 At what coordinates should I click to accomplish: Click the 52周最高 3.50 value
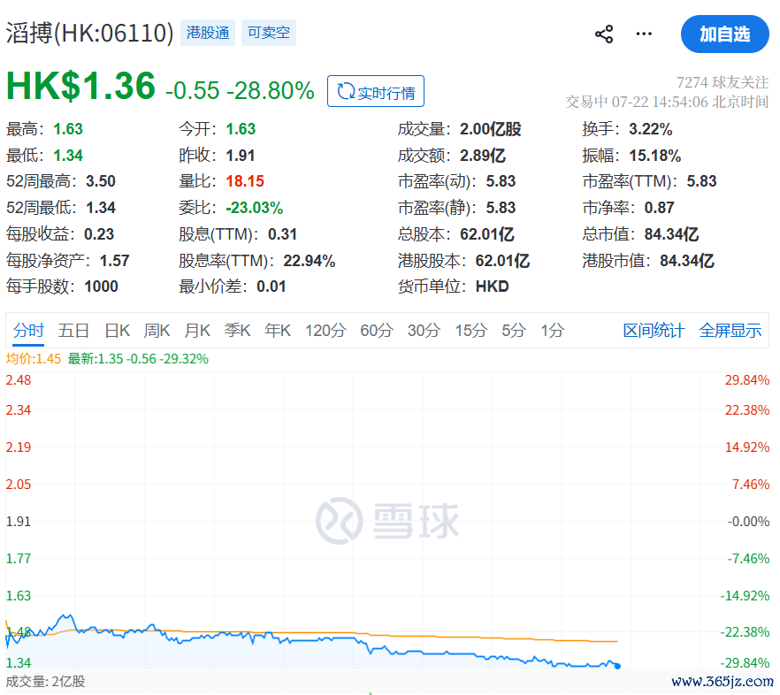(x=101, y=181)
